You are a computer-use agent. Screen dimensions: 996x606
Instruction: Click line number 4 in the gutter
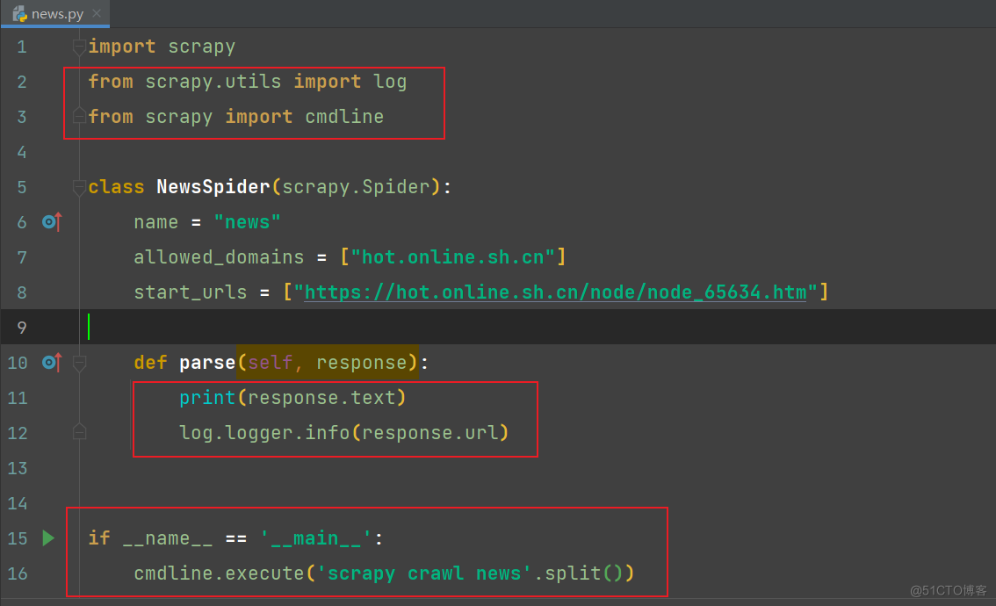22,153
